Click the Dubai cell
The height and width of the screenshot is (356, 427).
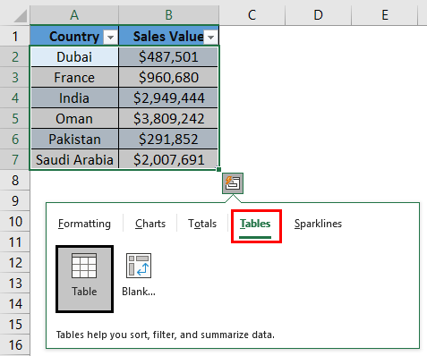pyautogui.click(x=74, y=56)
